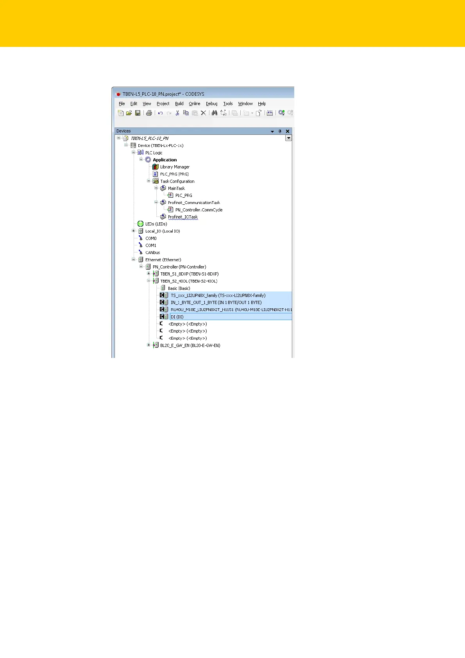The height and width of the screenshot is (658, 465).
Task: Select Profinet_IOTask in the tree
Action: coord(183,217)
